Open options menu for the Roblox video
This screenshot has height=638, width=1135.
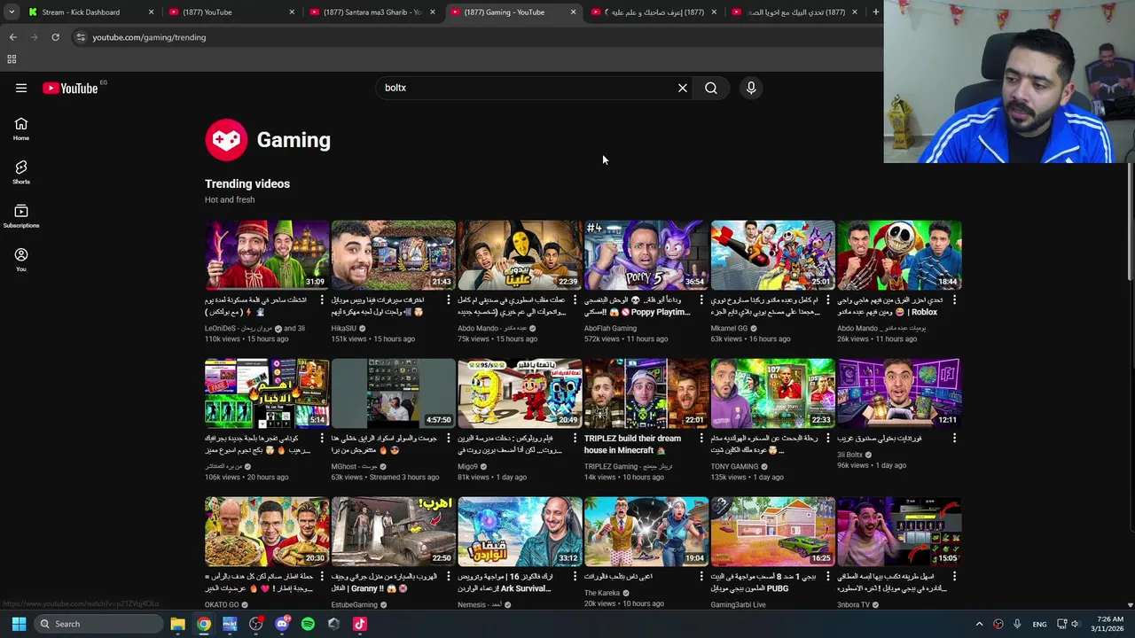click(x=955, y=300)
